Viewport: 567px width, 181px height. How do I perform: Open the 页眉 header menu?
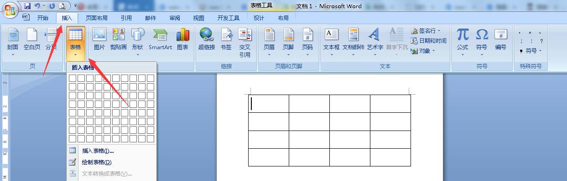[x=269, y=42]
